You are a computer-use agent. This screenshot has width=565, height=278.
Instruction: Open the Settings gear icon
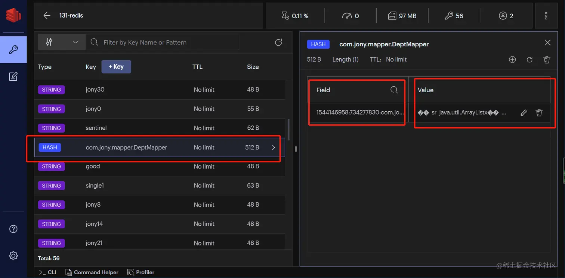click(13, 256)
